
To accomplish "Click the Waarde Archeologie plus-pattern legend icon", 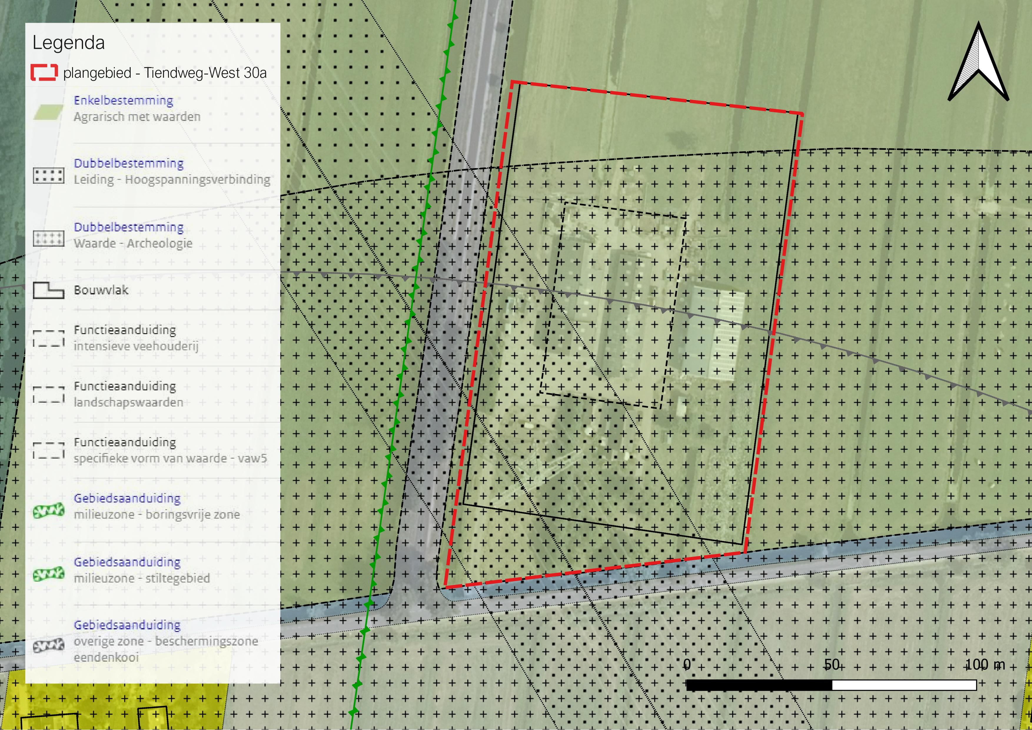I will pyautogui.click(x=48, y=239).
